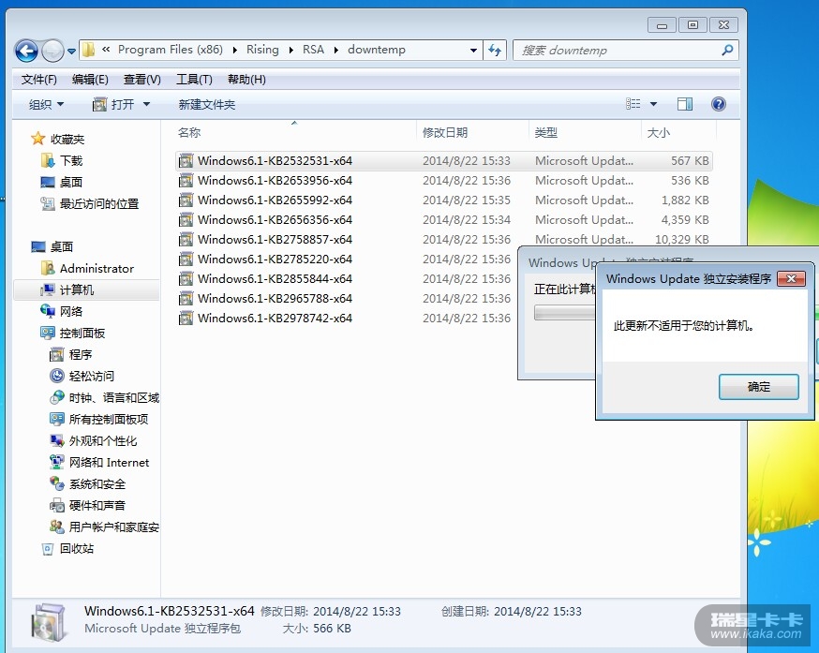
Task: Select file Windows6.1-KB2655992-x64
Action: point(444,200)
